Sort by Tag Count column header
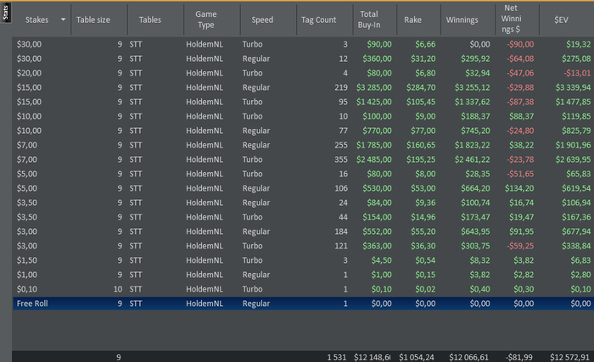The image size is (594, 362). click(x=318, y=19)
